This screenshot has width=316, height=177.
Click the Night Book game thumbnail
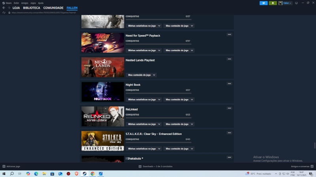pyautogui.click(x=103, y=92)
